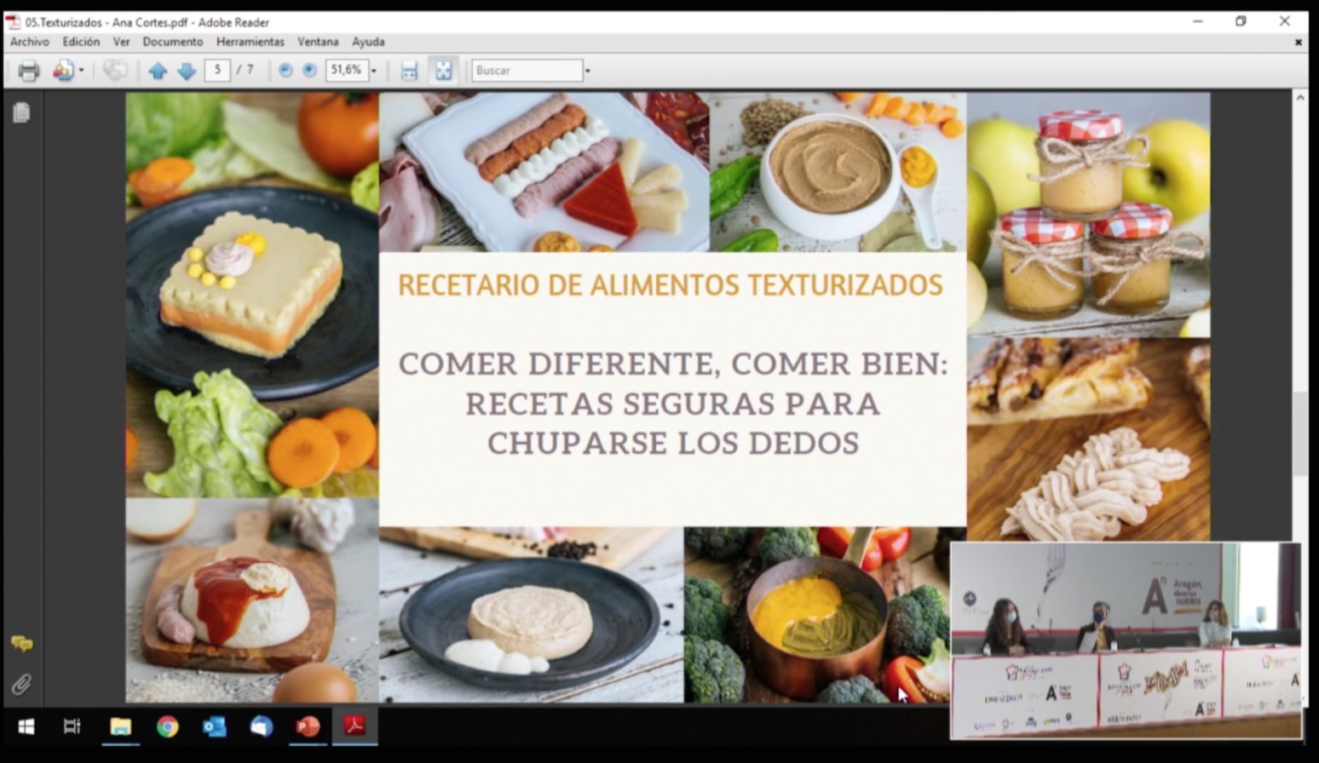Click the page number field showing 5
This screenshot has width=1319, height=763.
tap(217, 70)
